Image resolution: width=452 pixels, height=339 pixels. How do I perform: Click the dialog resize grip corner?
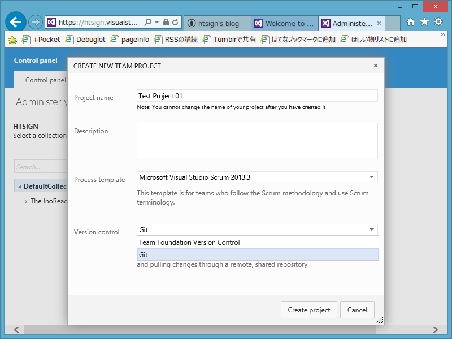coord(380,320)
